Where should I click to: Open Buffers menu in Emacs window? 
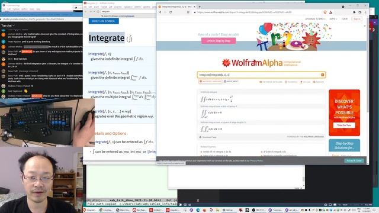pos(24,9)
